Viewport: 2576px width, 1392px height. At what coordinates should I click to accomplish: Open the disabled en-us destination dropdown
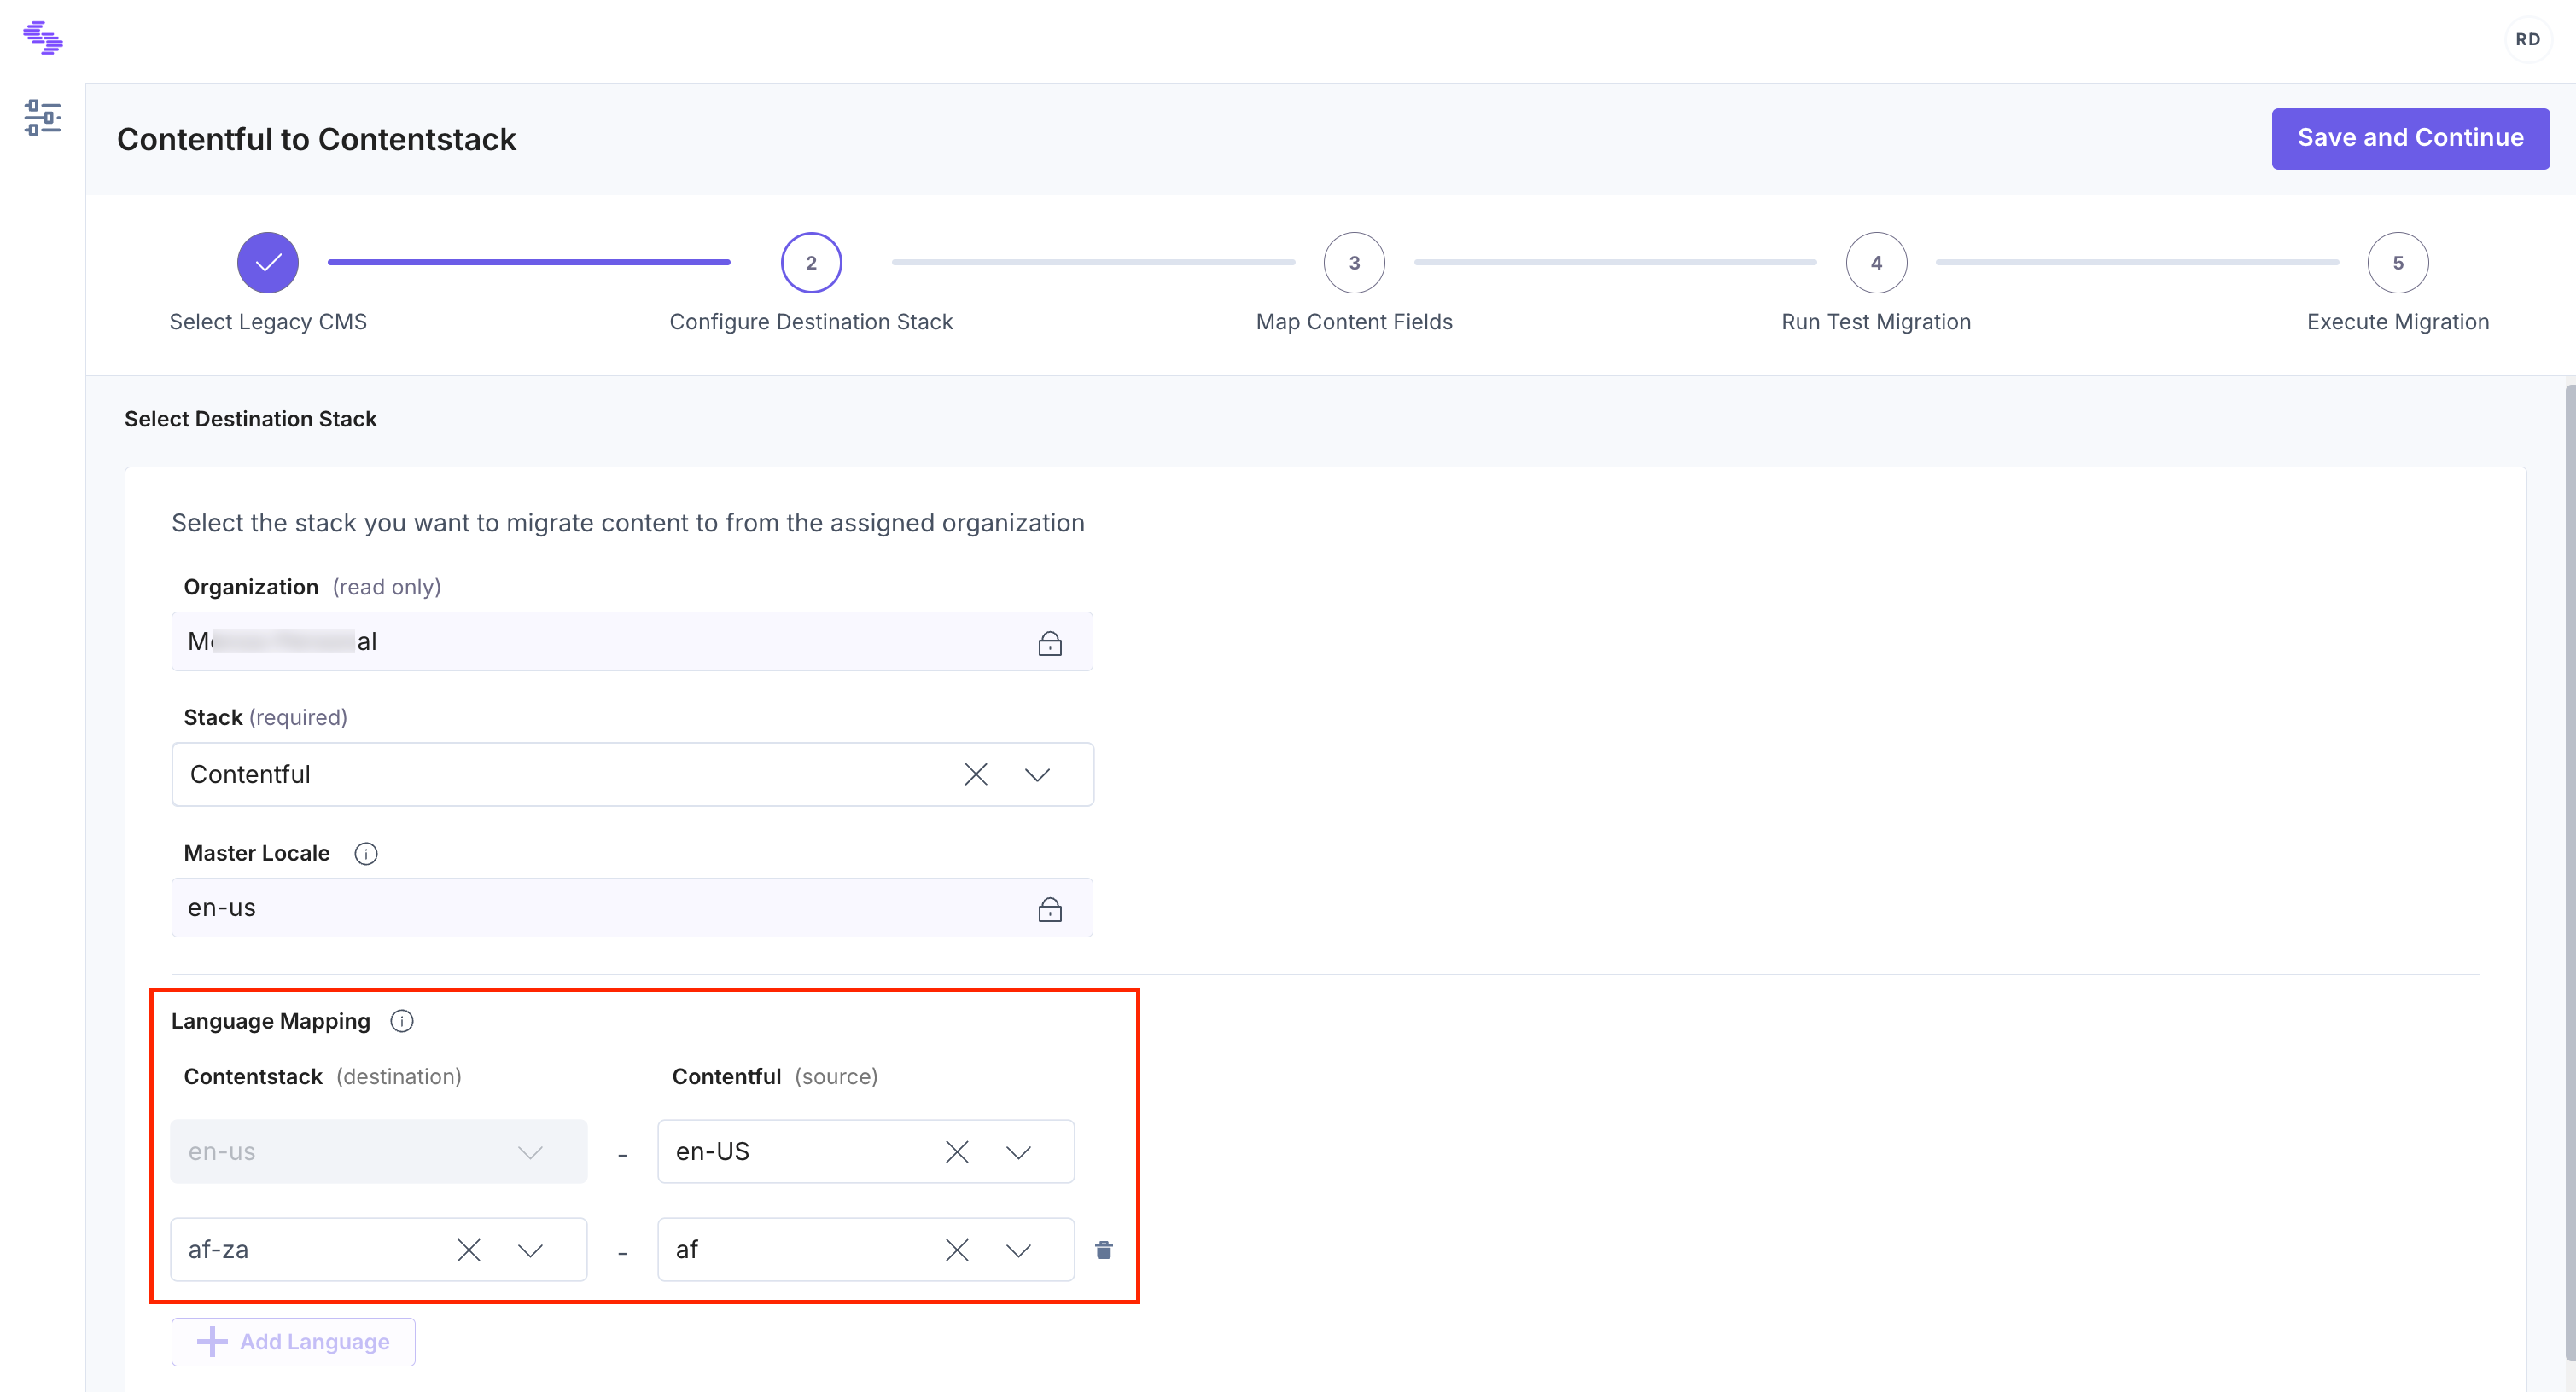click(x=379, y=1151)
